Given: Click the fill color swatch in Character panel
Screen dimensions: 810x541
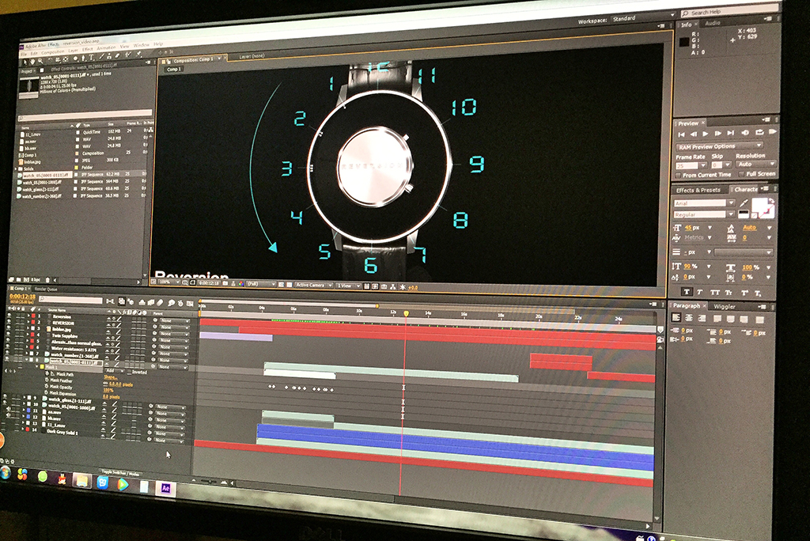Looking at the screenshot, I should click(x=762, y=206).
